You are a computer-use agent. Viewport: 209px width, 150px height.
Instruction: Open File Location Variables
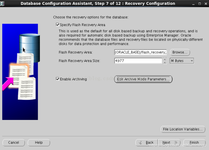pyautogui.click(x=183, y=129)
